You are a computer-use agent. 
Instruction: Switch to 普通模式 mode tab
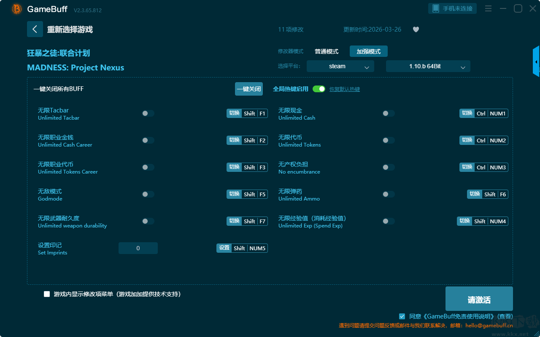tap(327, 51)
